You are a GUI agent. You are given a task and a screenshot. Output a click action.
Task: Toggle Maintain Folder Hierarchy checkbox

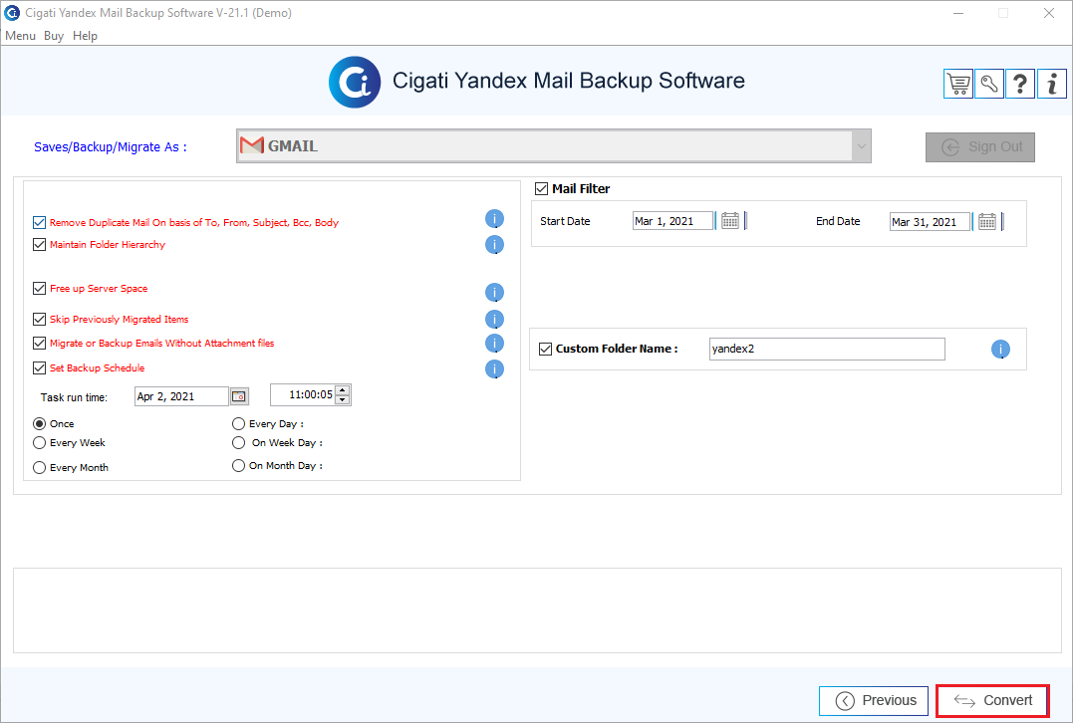coord(39,244)
